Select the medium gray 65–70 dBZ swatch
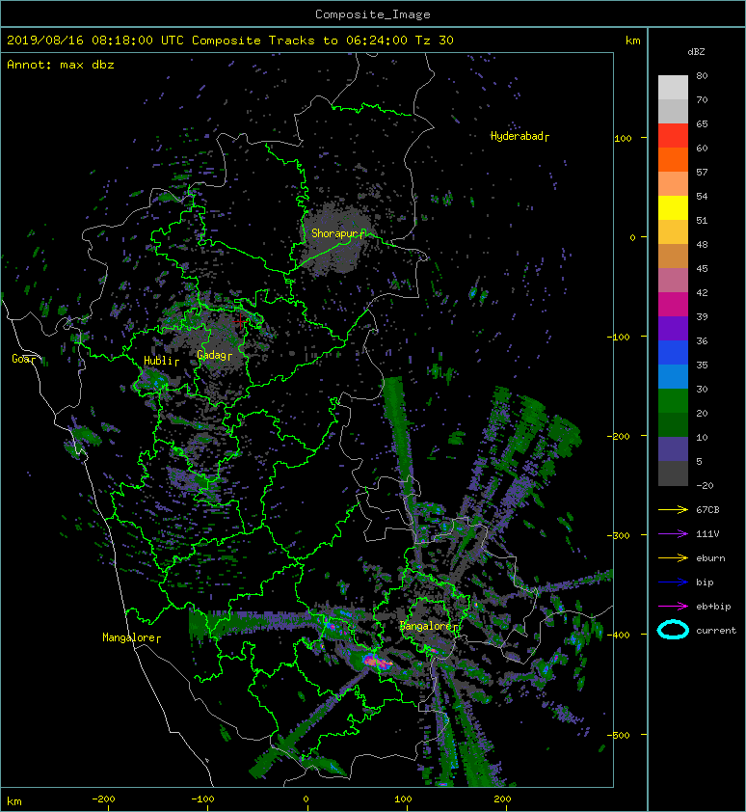Image resolution: width=746 pixels, height=812 pixels. (x=673, y=112)
